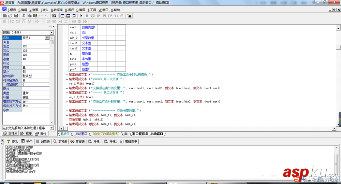Click the New file toolbar icon

(x=5, y=16)
